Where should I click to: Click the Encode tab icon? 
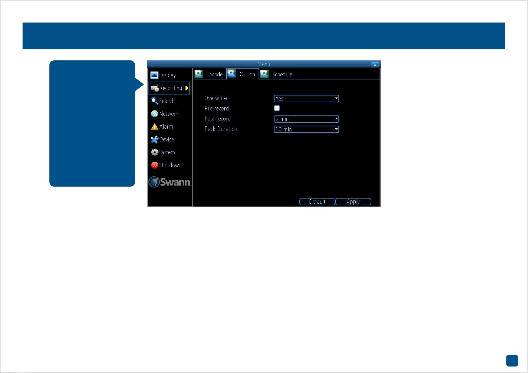(x=199, y=74)
